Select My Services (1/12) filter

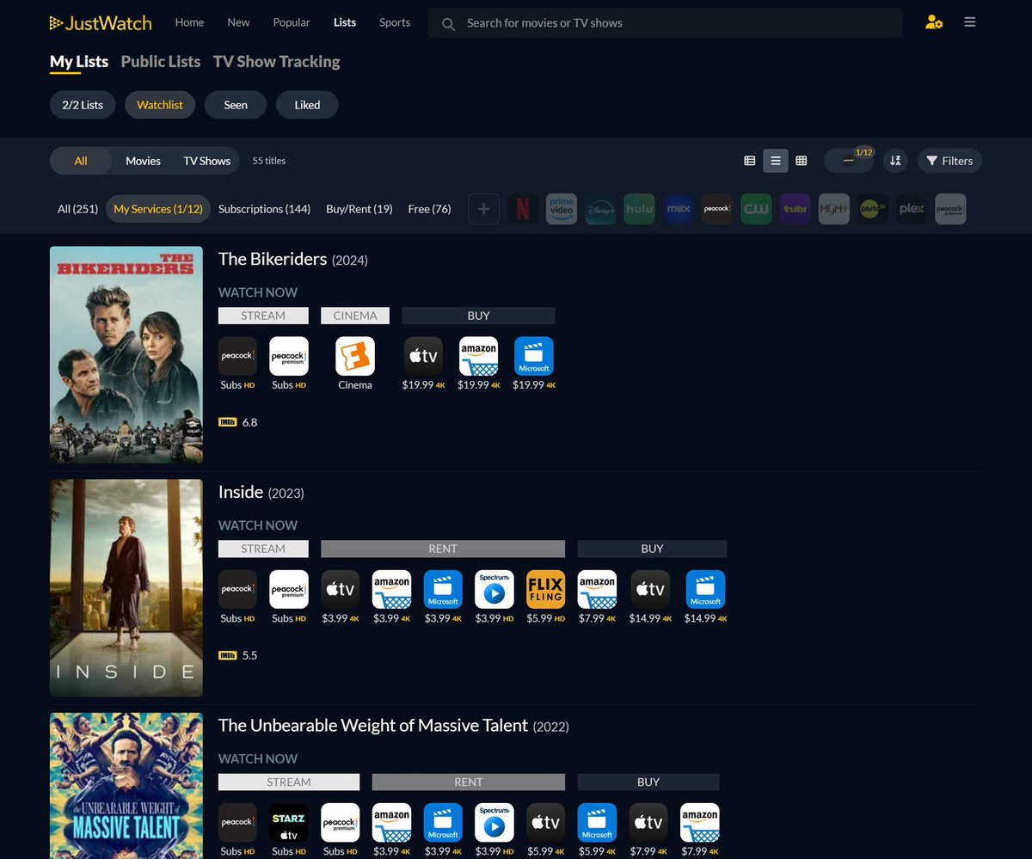pyautogui.click(x=158, y=209)
